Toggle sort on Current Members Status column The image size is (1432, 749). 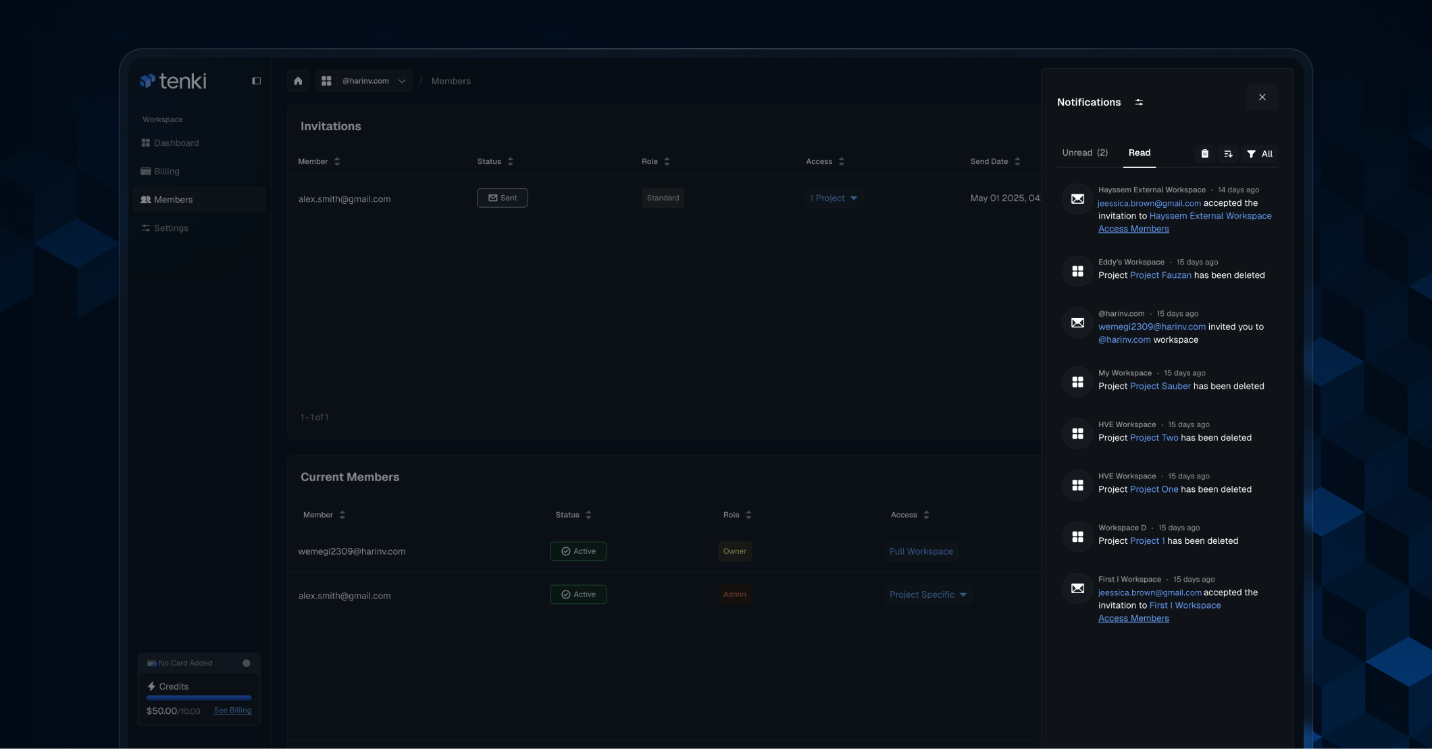click(588, 515)
